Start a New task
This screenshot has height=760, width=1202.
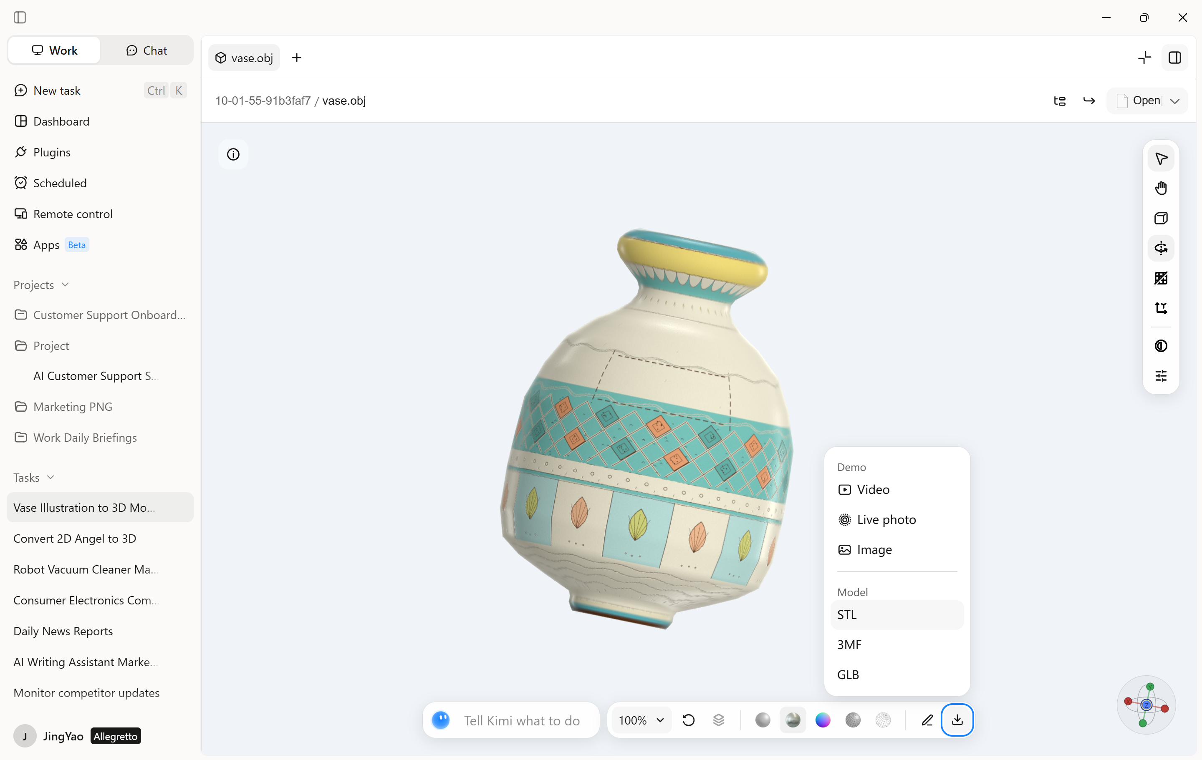[100, 91]
